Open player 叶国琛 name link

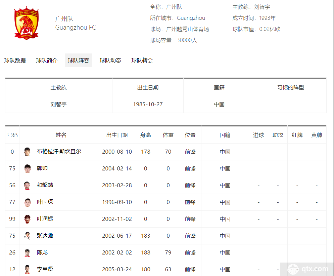click(45, 202)
